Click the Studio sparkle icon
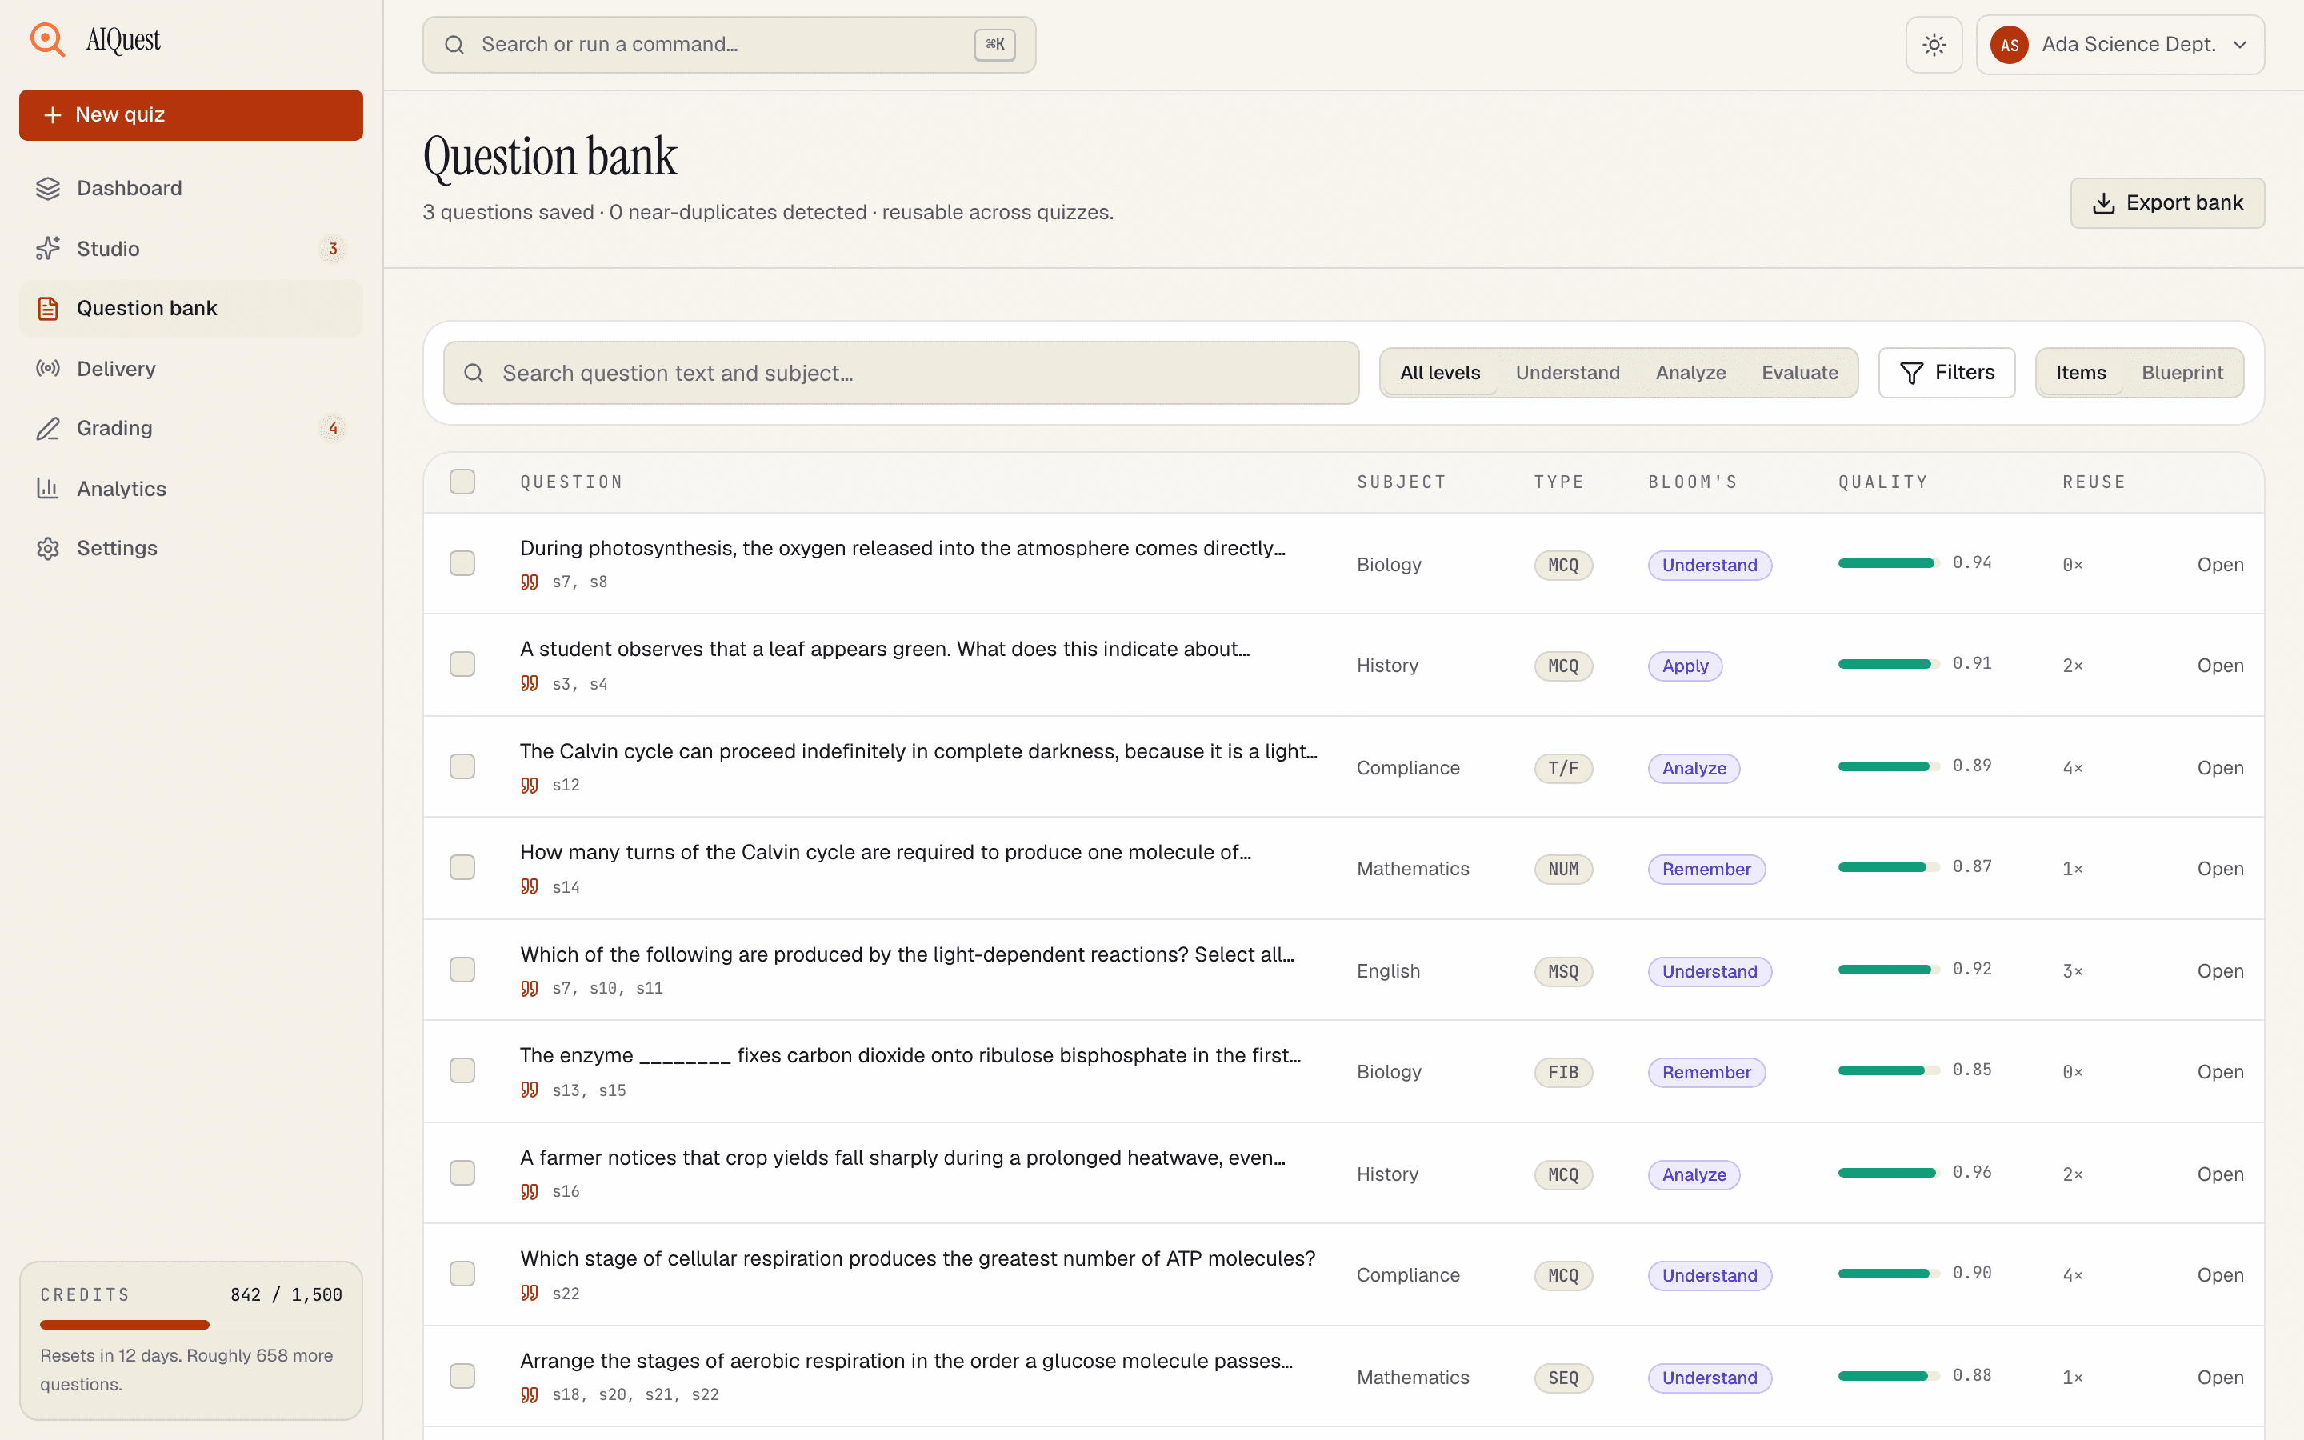The height and width of the screenshot is (1440, 2304). pos(48,249)
